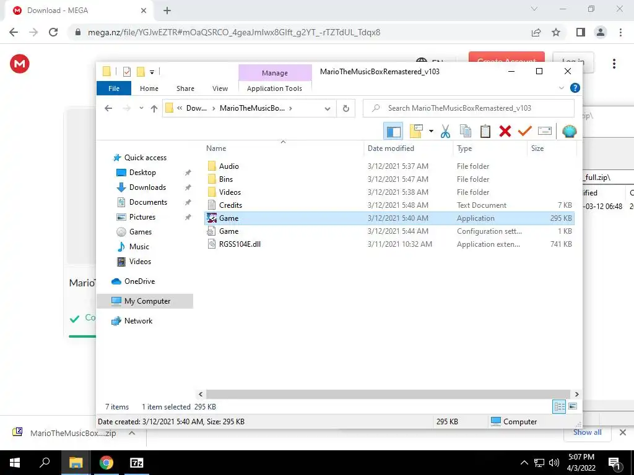Click the shell icon in Explorer toolbar
The image size is (634, 475).
(570, 131)
